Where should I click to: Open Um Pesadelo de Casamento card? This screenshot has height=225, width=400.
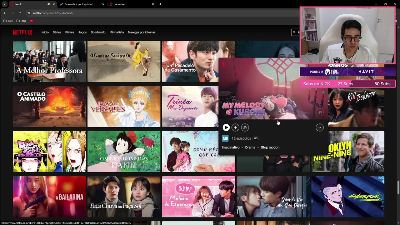(190, 61)
